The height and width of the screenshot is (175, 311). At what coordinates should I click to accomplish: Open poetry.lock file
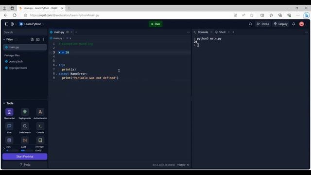point(16,62)
